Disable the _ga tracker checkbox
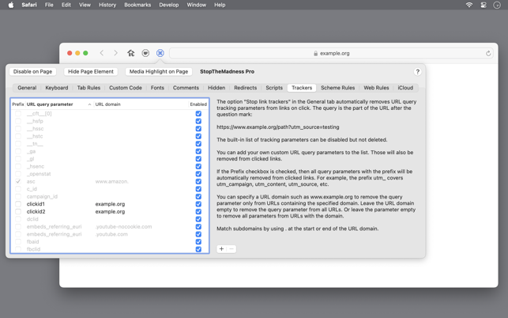 pos(198,151)
